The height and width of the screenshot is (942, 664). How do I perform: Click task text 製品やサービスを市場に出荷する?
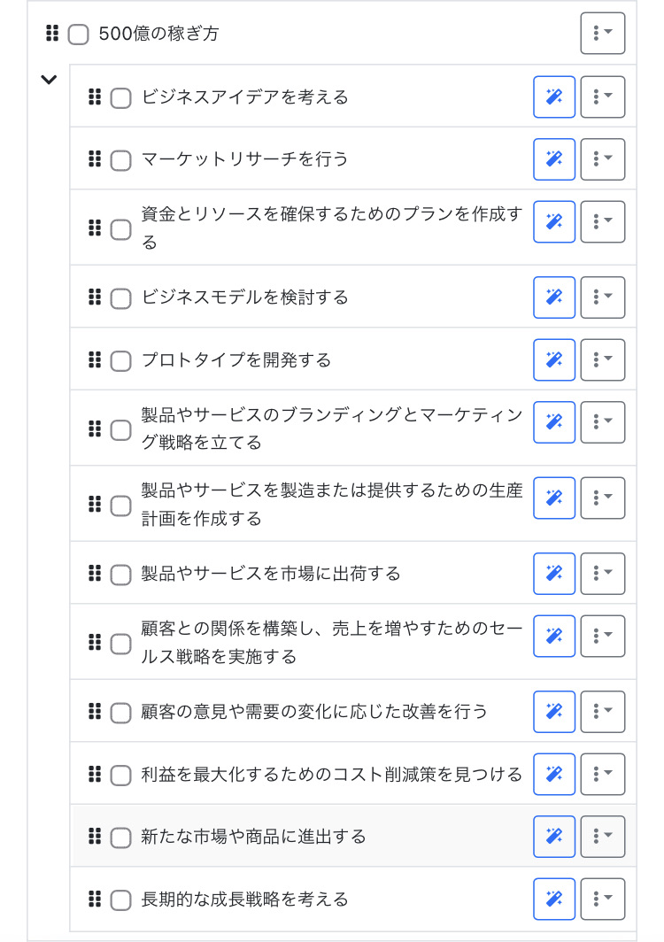271,574
